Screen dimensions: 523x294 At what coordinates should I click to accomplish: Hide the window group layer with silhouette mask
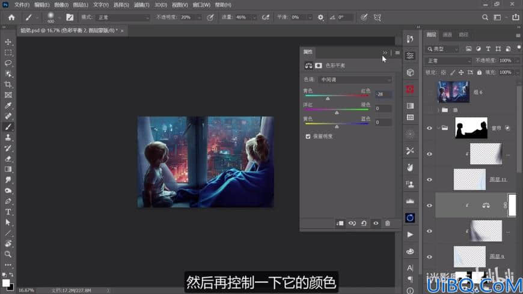pyautogui.click(x=430, y=128)
